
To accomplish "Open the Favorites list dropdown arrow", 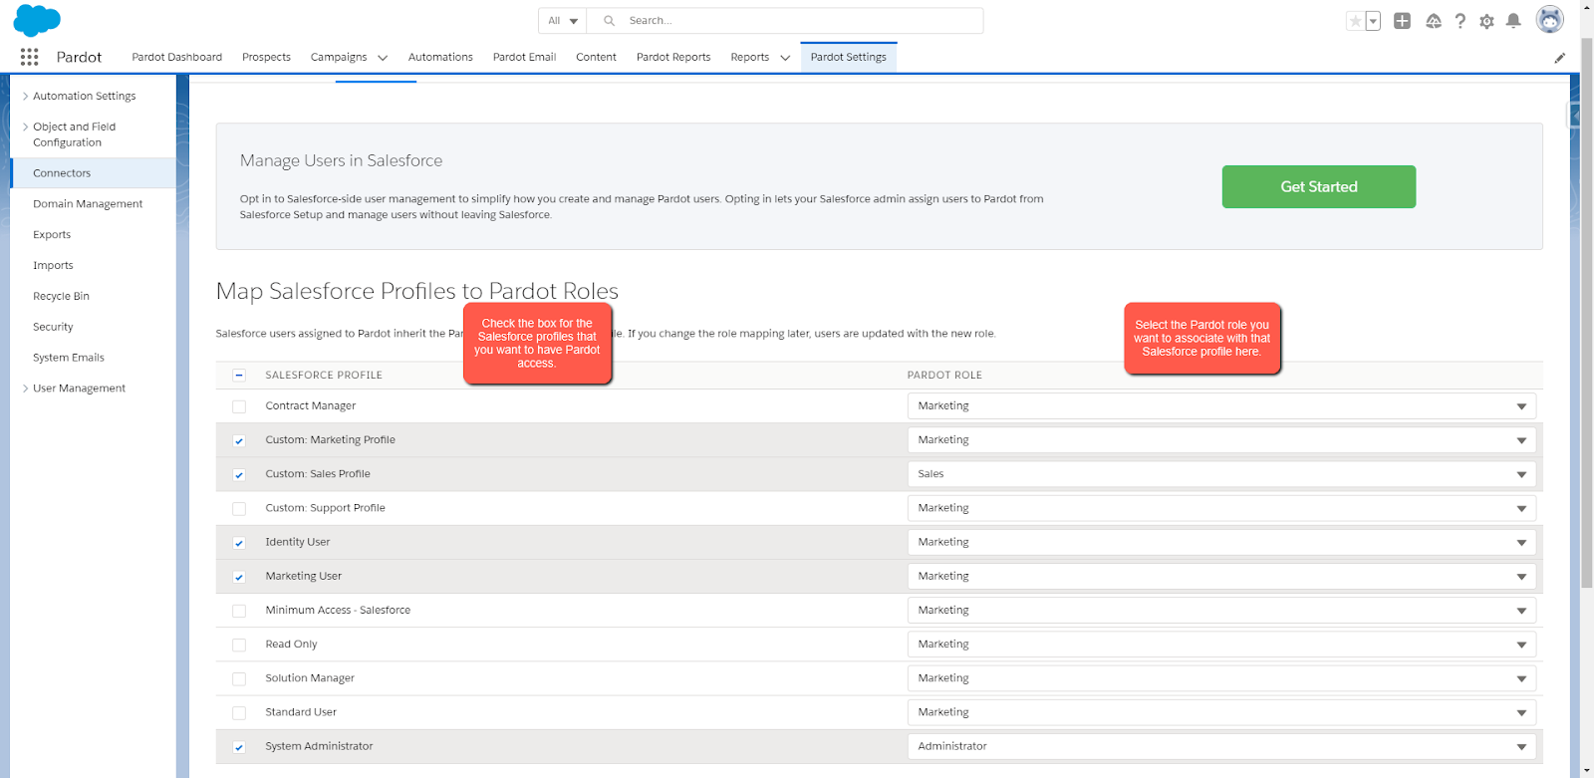I will (1373, 21).
